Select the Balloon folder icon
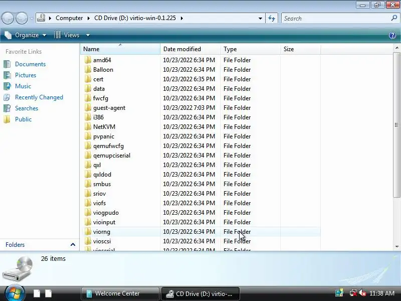This screenshot has width=401, height=301. pyautogui.click(x=88, y=70)
